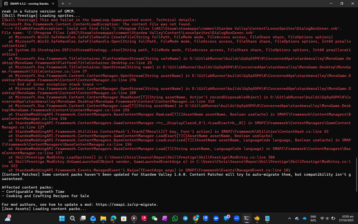Viewport: 358px width, 224px height.
Task: Open File Explorer from the taskbar
Action: pos(103,218)
